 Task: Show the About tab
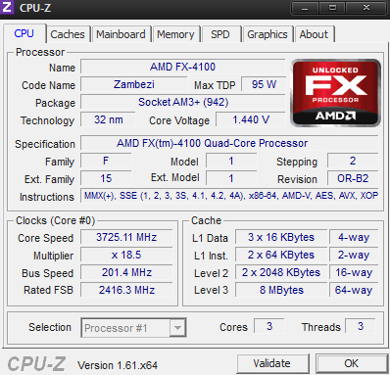click(314, 34)
